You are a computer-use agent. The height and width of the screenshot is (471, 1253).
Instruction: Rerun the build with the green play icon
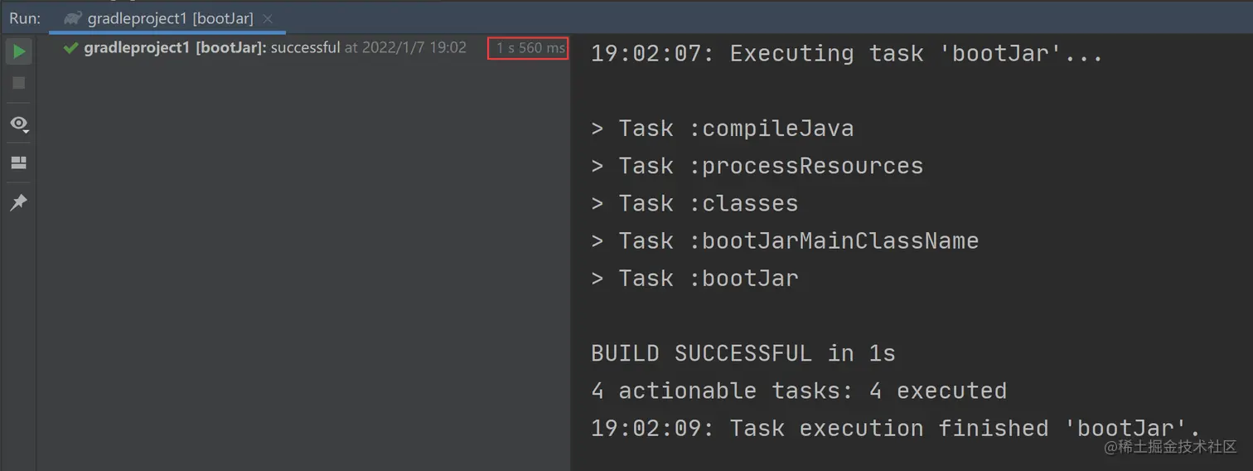[x=18, y=51]
